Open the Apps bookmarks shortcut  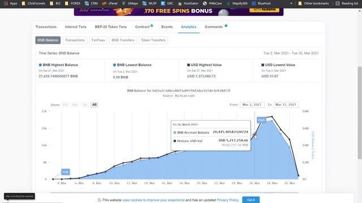(10, 3)
